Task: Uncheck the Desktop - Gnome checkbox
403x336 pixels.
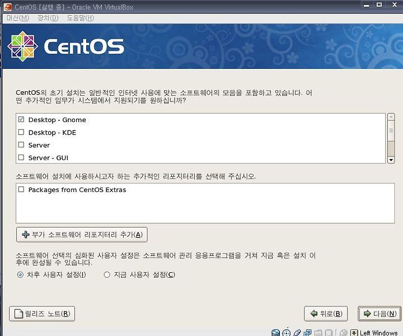Action: tap(21, 119)
